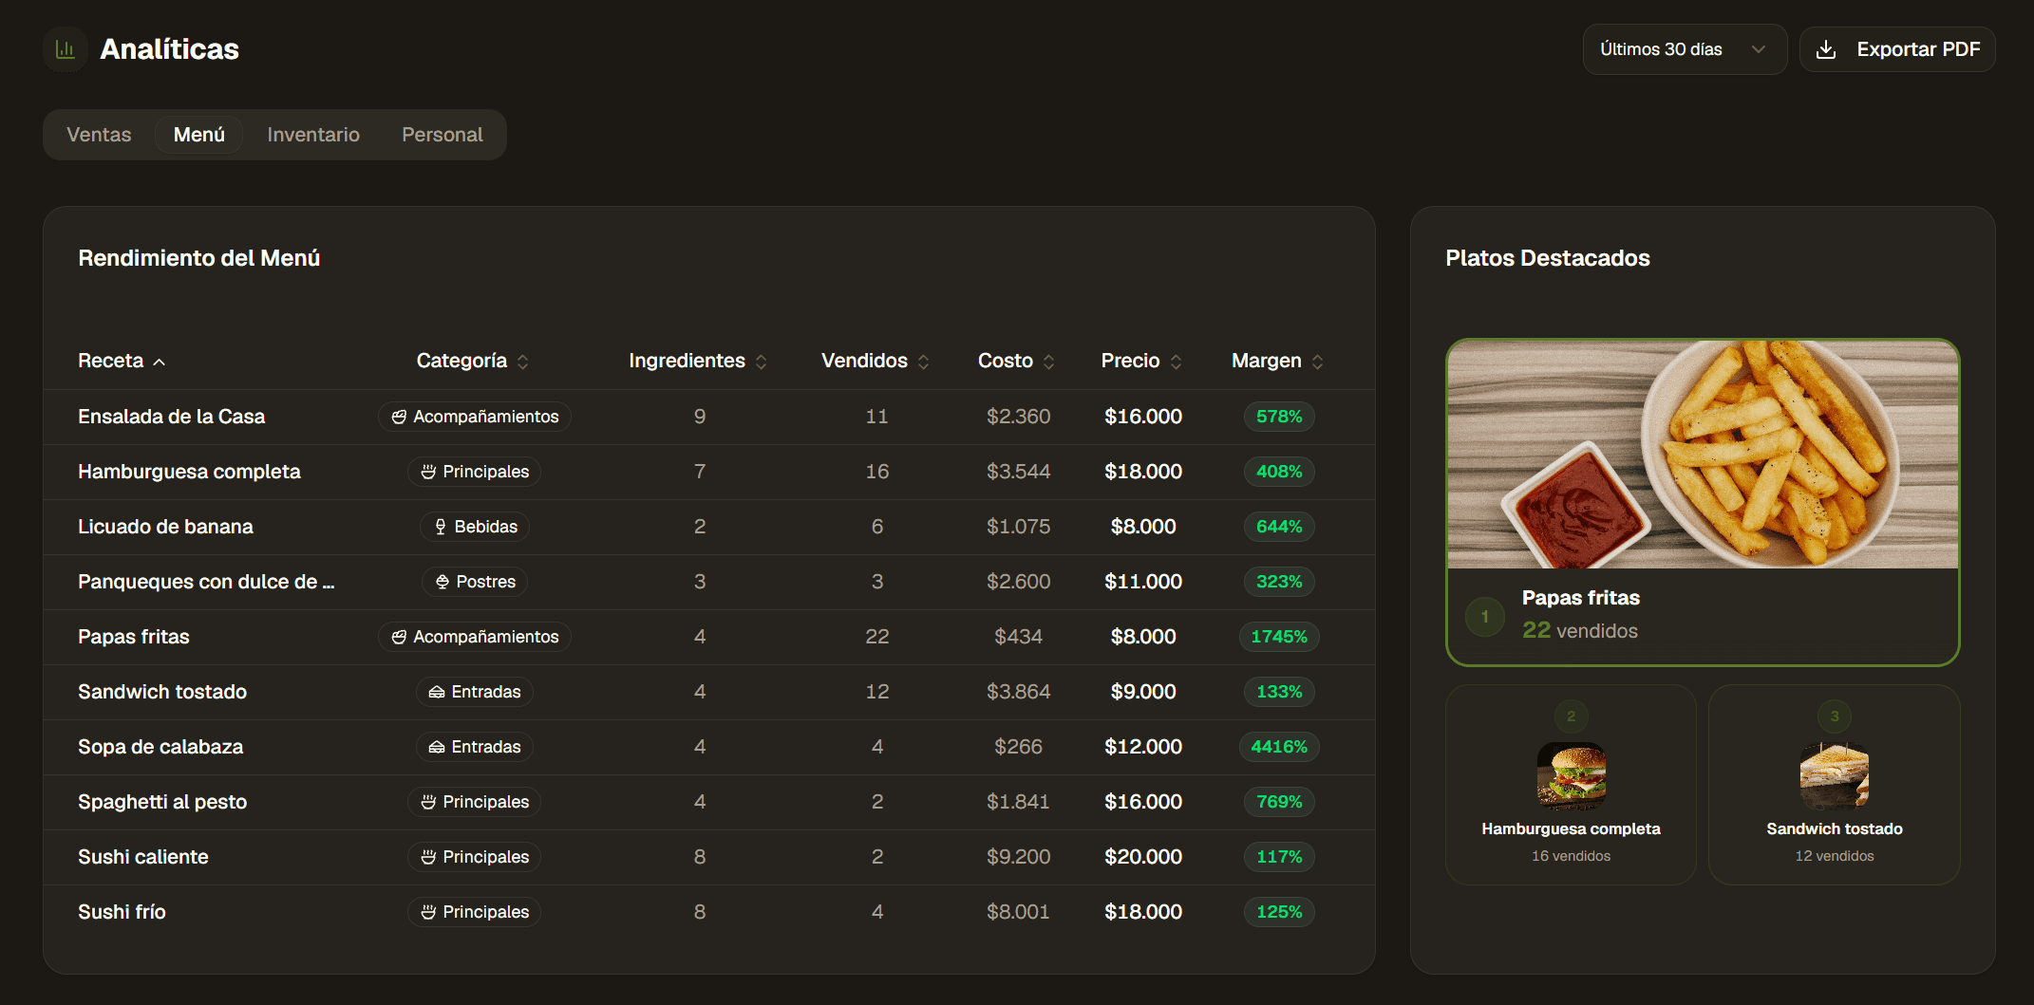Sort table by Ingredientes column
This screenshot has width=2034, height=1005.
tap(698, 361)
